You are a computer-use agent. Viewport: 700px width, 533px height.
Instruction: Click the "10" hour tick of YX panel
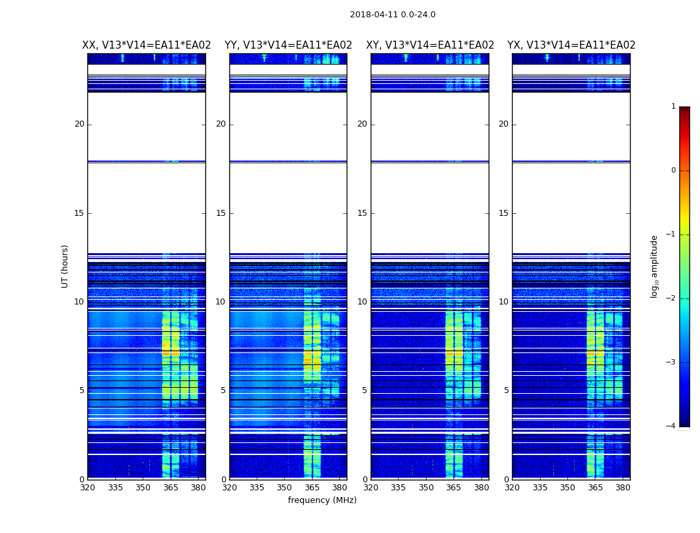click(x=503, y=302)
